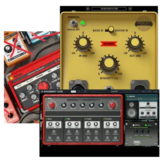
Task: Go to previous preset on yellow plugin
Action: click(x=88, y=9)
